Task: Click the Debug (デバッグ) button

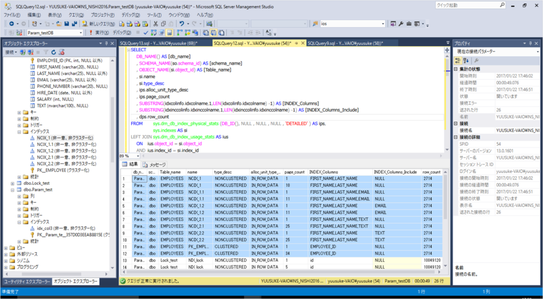Action: coord(122,32)
